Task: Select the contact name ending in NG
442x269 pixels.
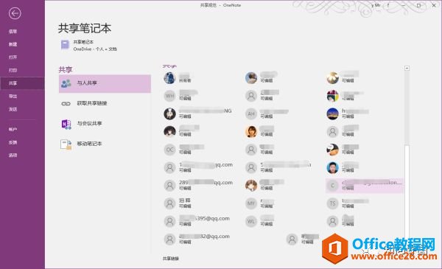Action: click(206, 111)
